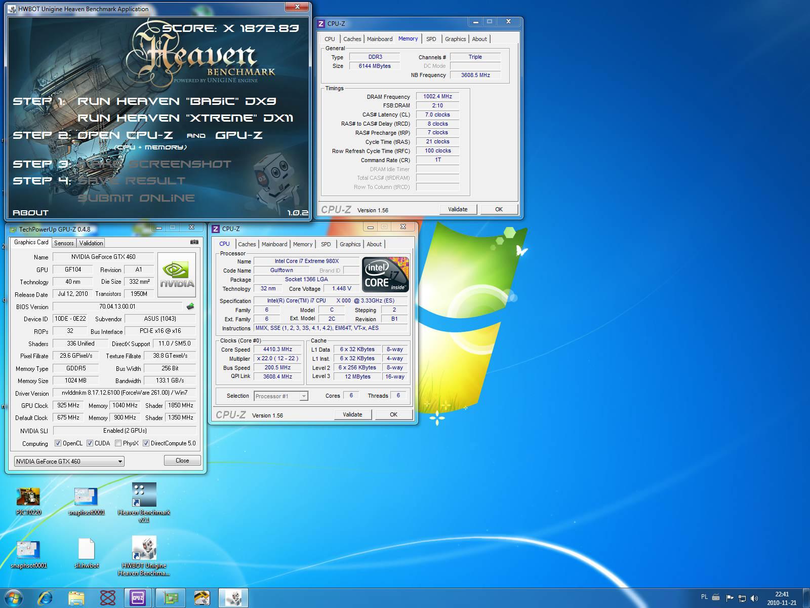810x608 pixels.
Task: Open the HWBOT Unigine Heaven Benchmark desktop shortcut
Action: [144, 556]
